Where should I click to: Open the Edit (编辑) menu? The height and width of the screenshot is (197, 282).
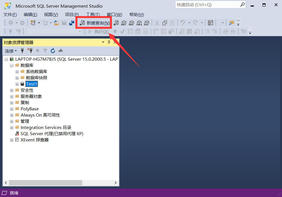pos(31,15)
